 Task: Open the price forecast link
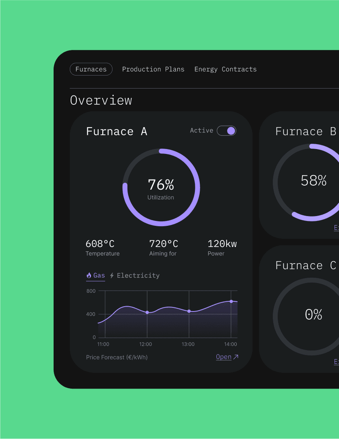(x=227, y=357)
